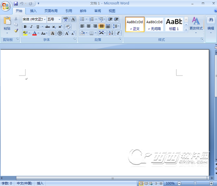
Task: Click the zoom out minus button
Action: click(x=179, y=184)
